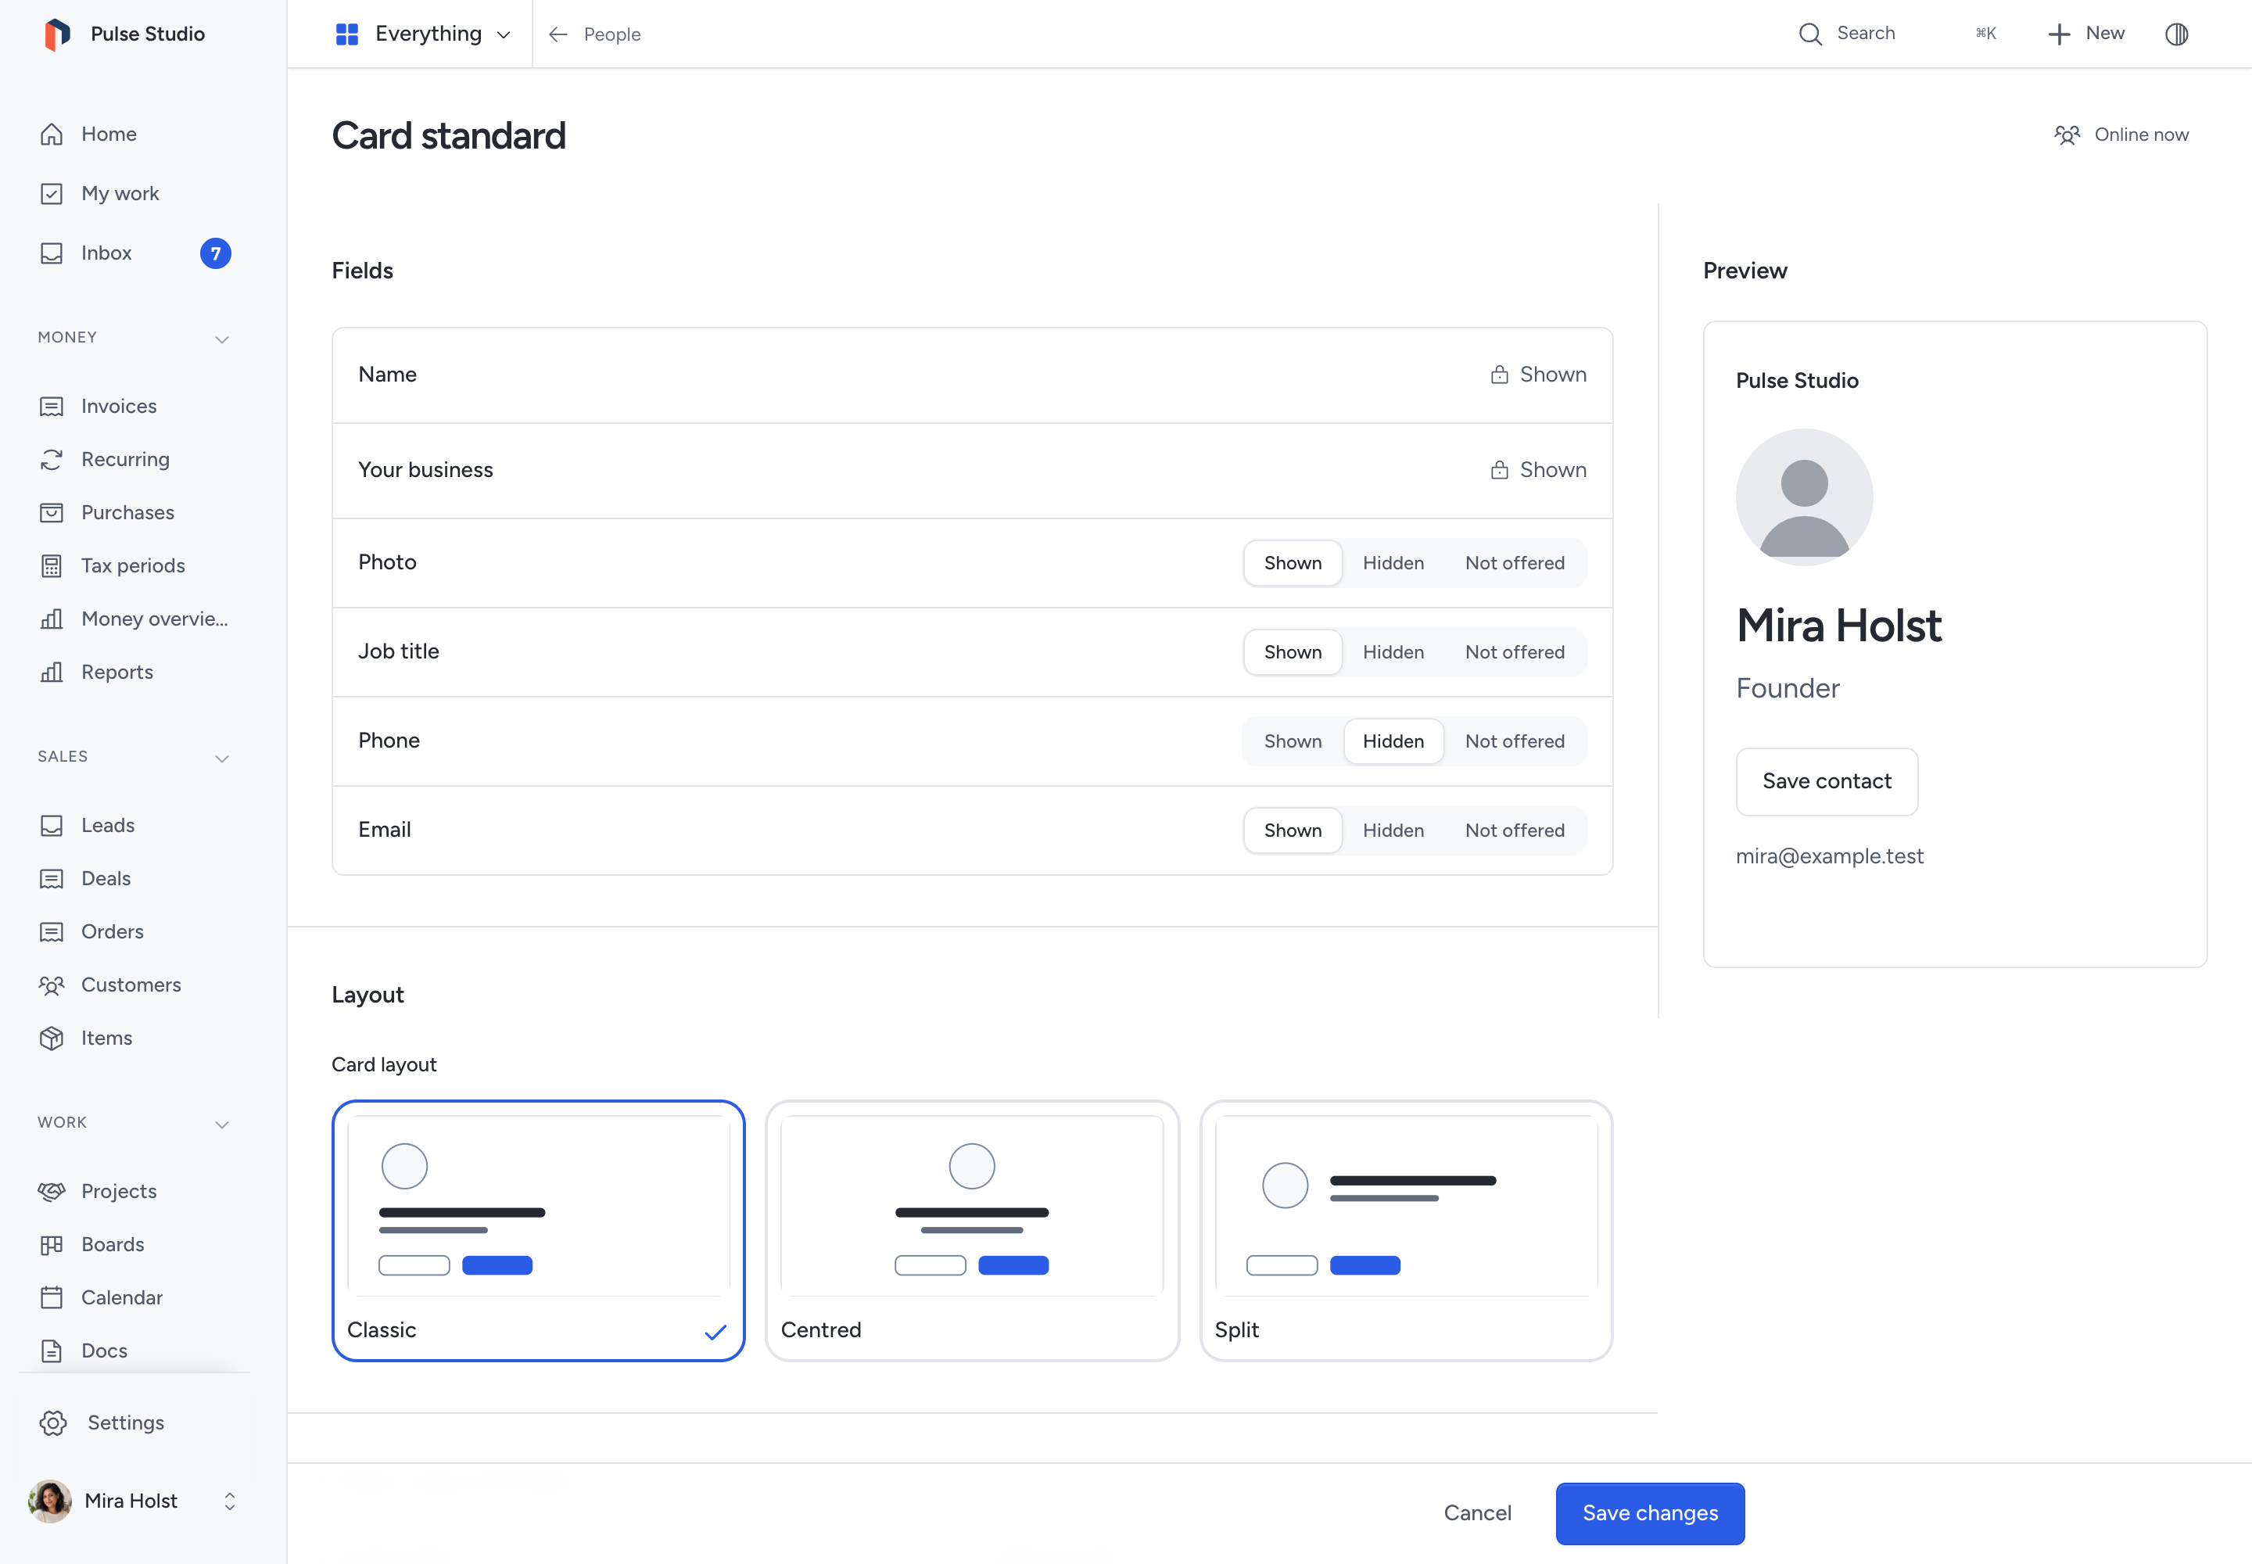This screenshot has height=1564, width=2252.
Task: Set Phone field to Not offered
Action: tap(1514, 742)
